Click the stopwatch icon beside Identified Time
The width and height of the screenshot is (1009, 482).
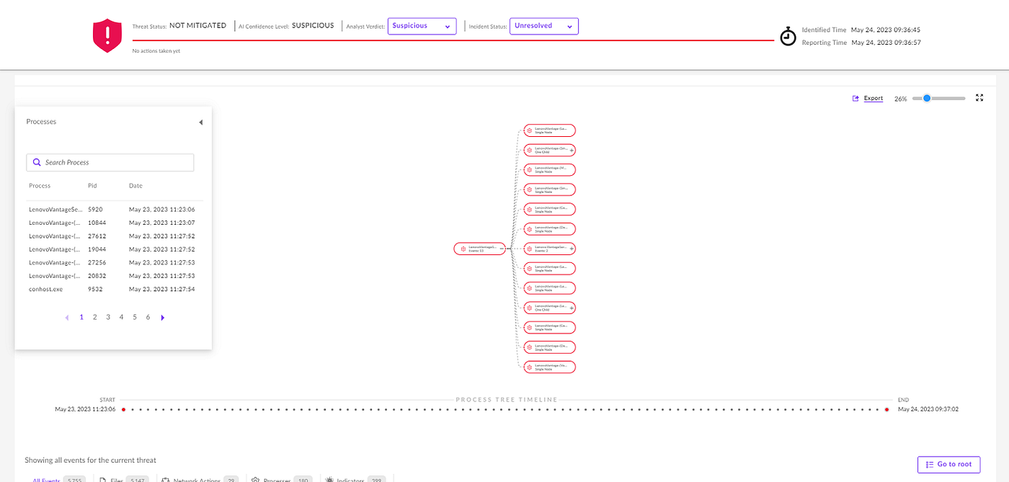(788, 36)
